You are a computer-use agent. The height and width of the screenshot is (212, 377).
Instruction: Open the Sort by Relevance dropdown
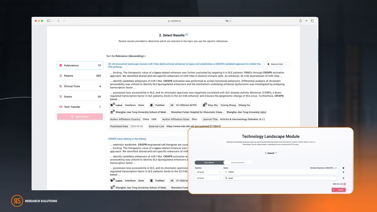[126, 56]
